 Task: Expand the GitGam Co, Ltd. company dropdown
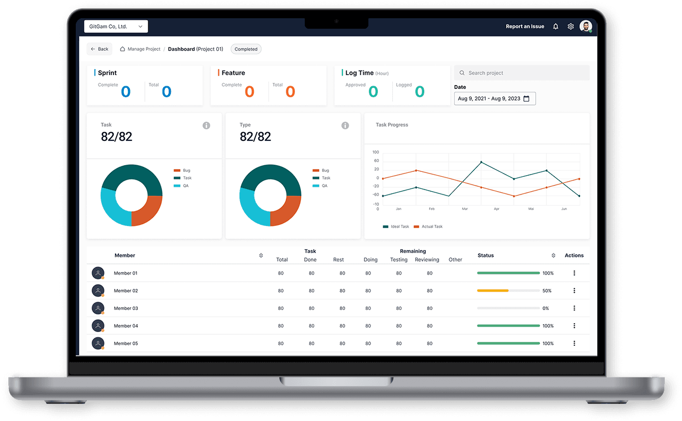116,27
